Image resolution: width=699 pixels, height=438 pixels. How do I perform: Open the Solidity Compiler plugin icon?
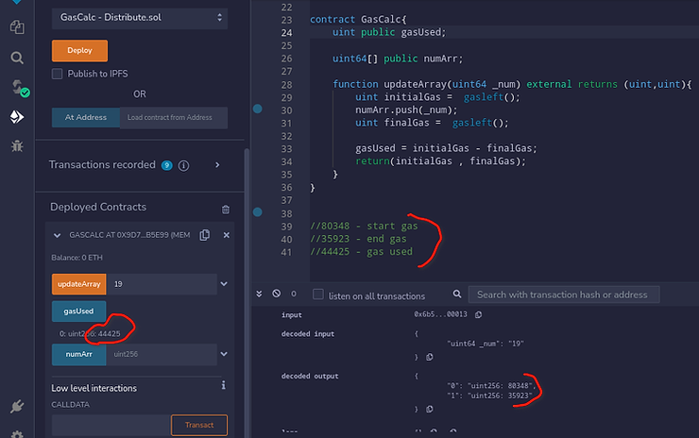point(16,88)
